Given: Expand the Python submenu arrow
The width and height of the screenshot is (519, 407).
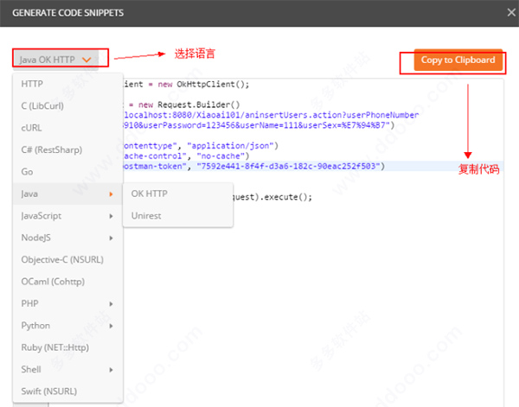Looking at the screenshot, I should [111, 326].
